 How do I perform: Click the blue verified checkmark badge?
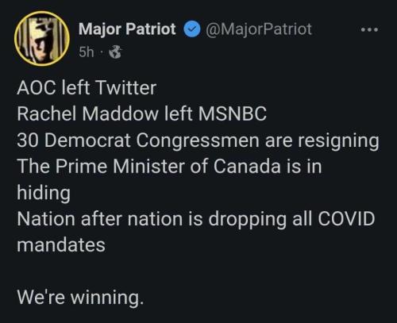[x=191, y=29]
